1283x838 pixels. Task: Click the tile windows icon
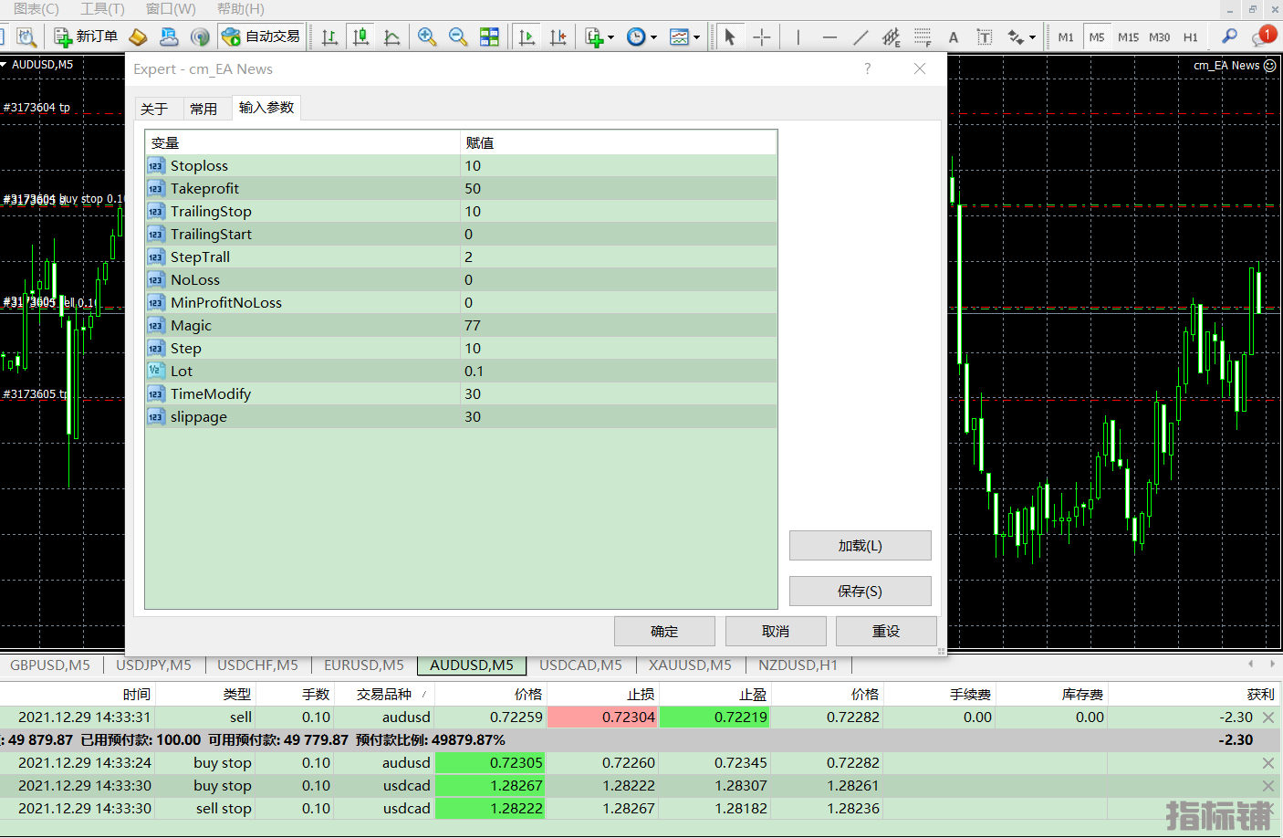coord(490,37)
